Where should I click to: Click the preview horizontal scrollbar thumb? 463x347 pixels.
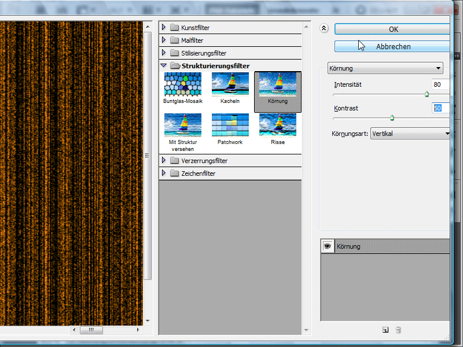[x=91, y=330]
